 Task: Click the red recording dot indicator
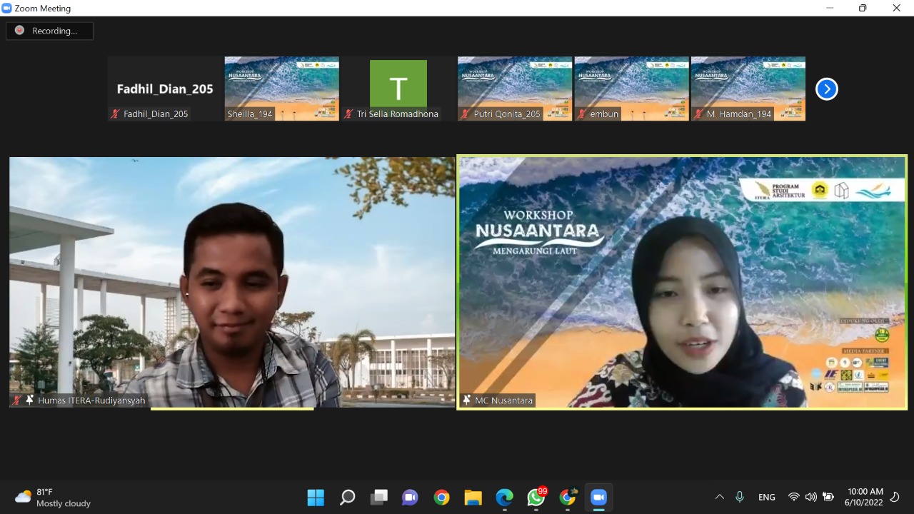click(19, 31)
